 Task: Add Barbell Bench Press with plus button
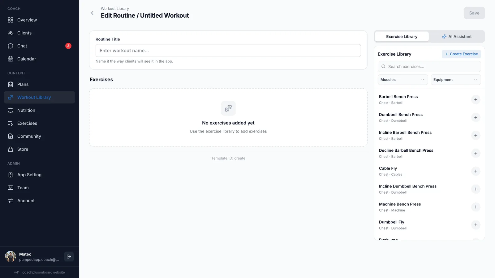point(476,99)
